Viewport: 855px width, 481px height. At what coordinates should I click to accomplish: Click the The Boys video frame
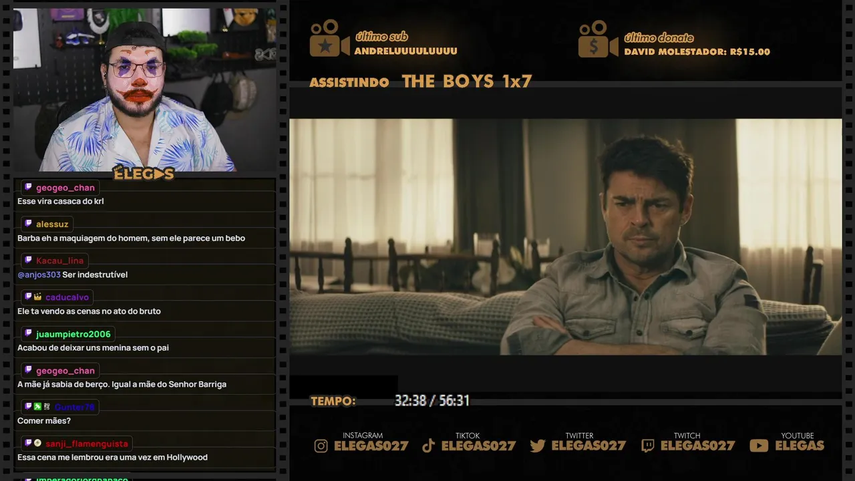coord(565,236)
